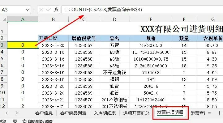Viewport: 223px width, 123px height.
Task: Switch to the truncated 发票查询 sheet tab
Action: click(x=198, y=113)
